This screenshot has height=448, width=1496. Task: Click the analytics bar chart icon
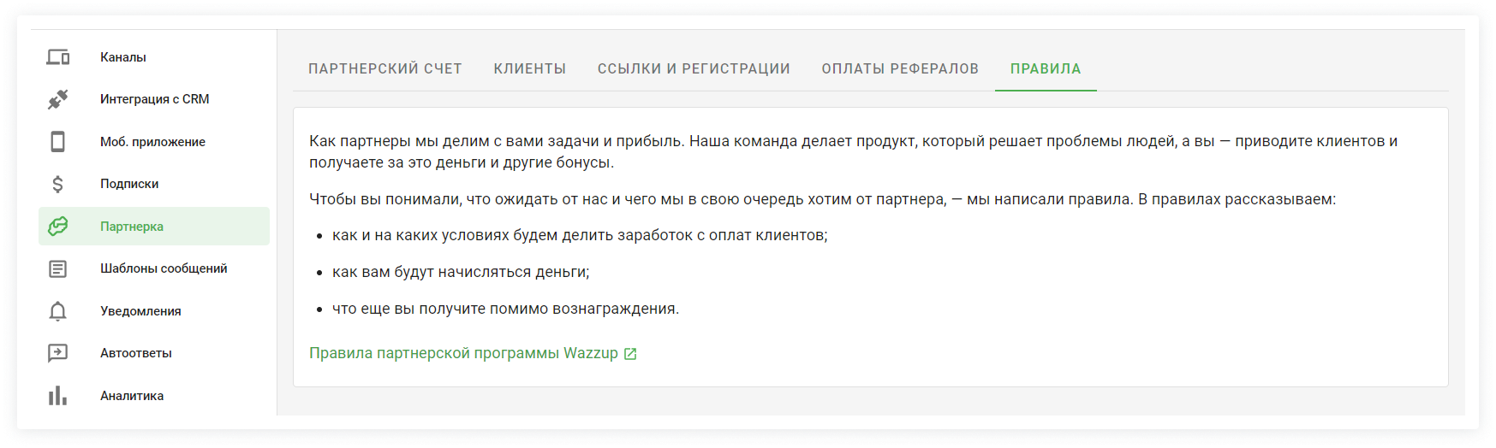coord(57,396)
